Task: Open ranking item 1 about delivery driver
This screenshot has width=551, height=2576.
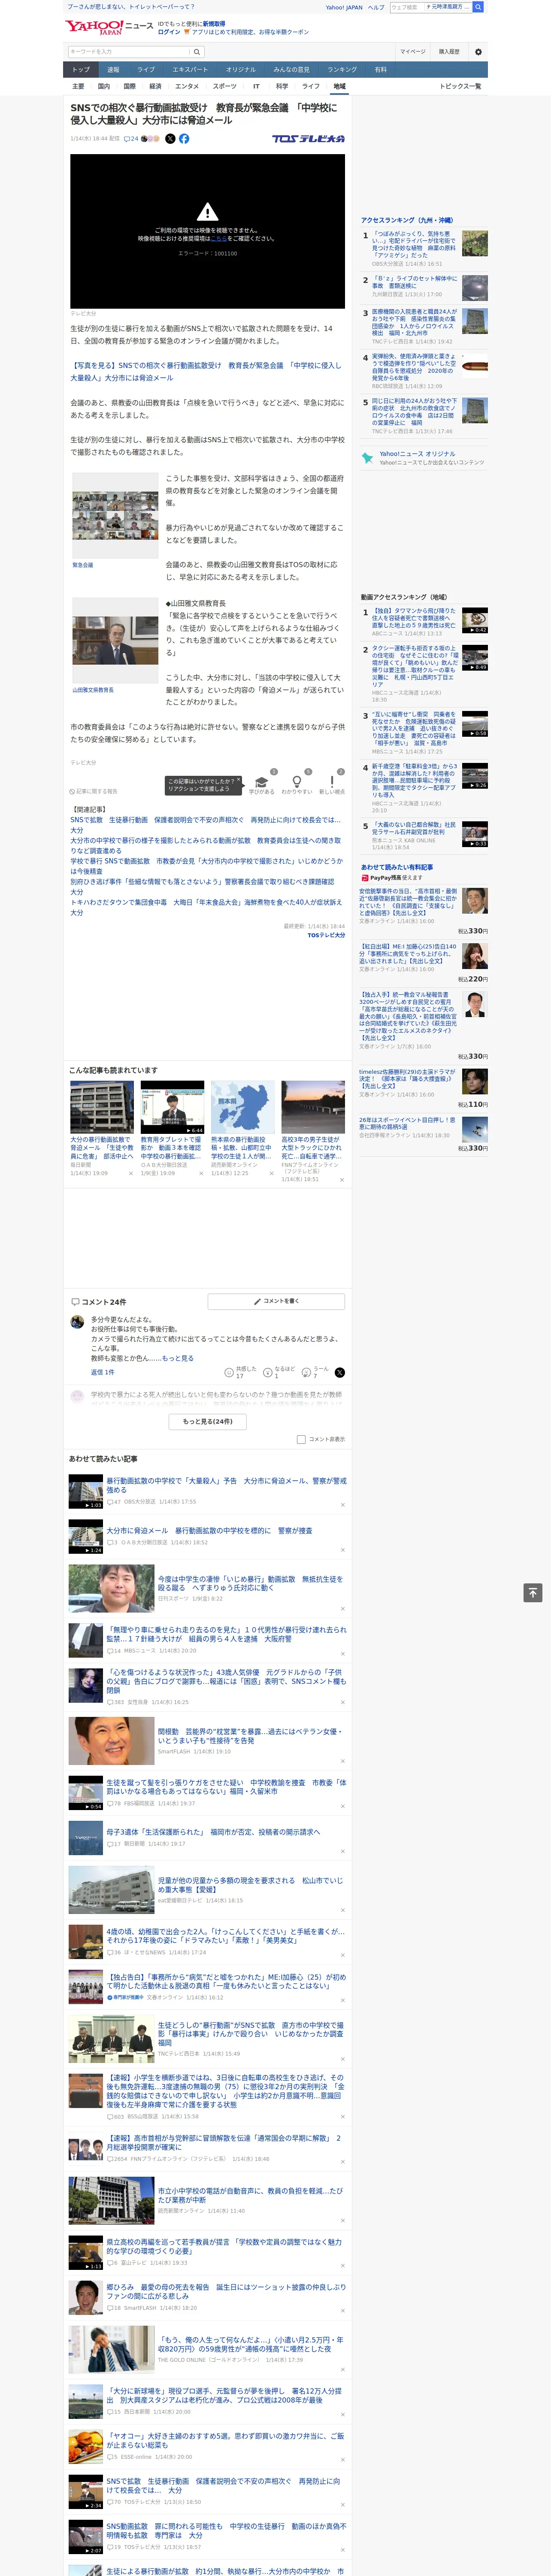Action: click(x=414, y=246)
